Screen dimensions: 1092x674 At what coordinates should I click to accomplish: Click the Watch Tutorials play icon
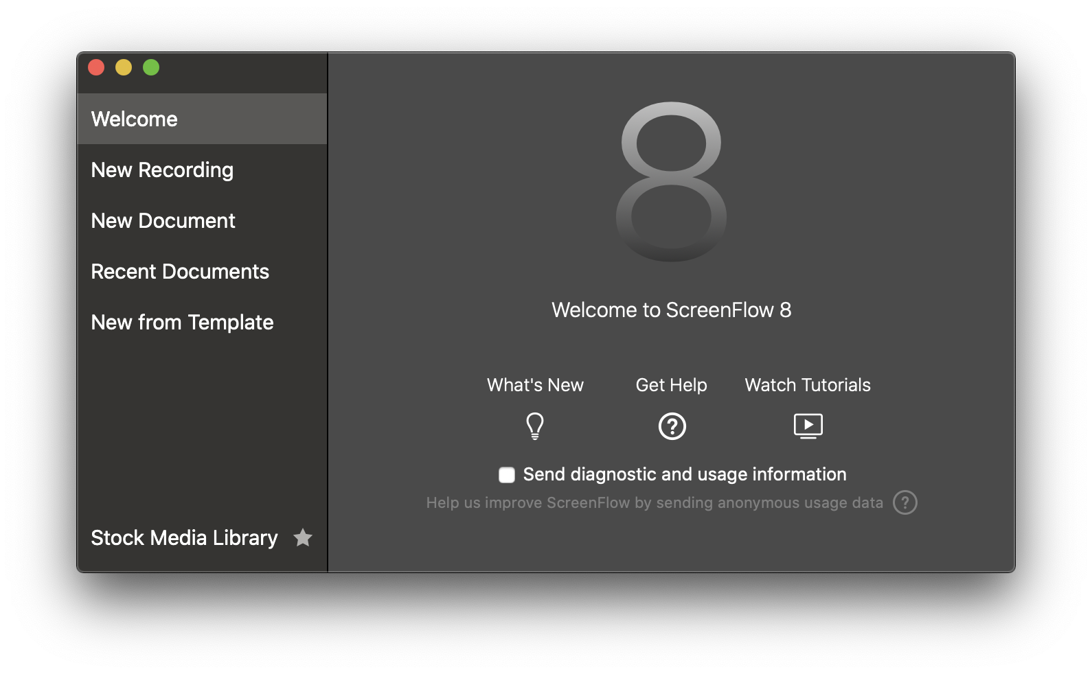pyautogui.click(x=808, y=426)
